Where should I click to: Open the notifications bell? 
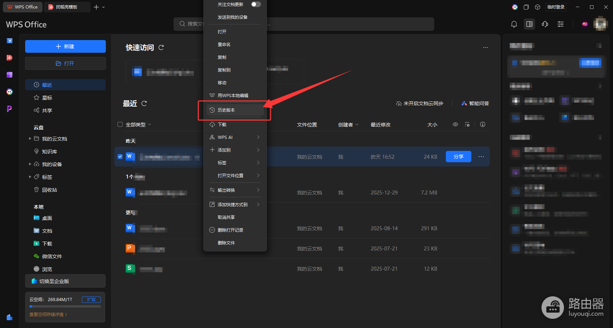coord(514,24)
